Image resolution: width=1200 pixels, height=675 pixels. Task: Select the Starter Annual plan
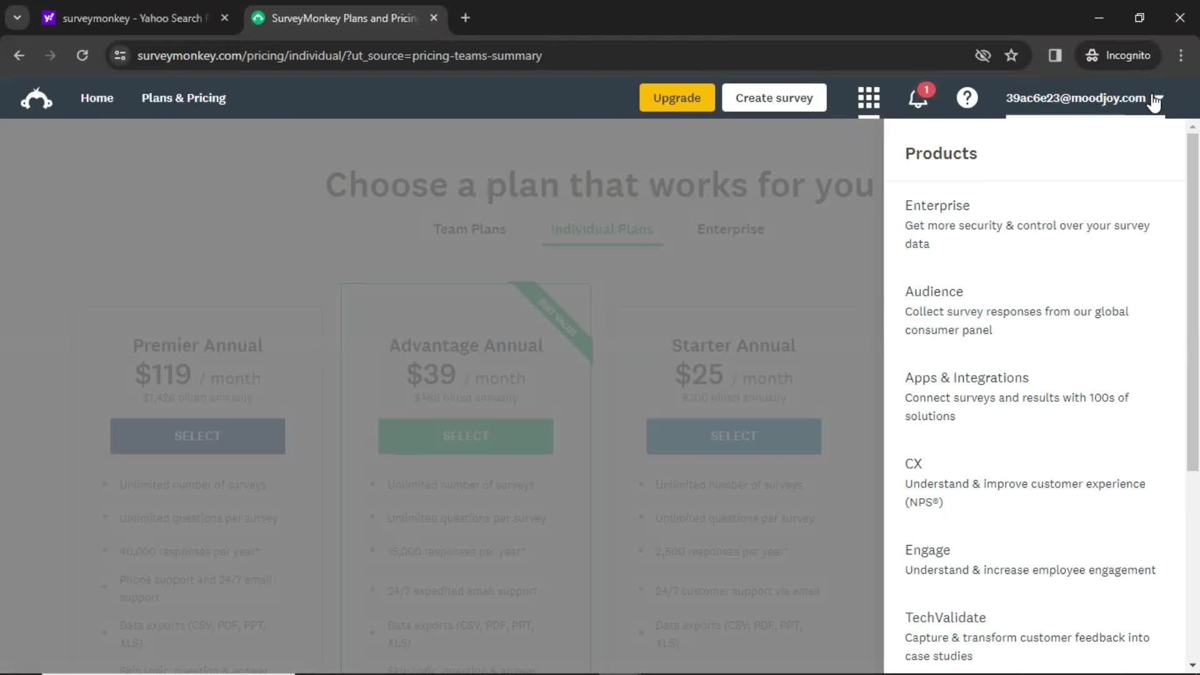click(x=734, y=436)
